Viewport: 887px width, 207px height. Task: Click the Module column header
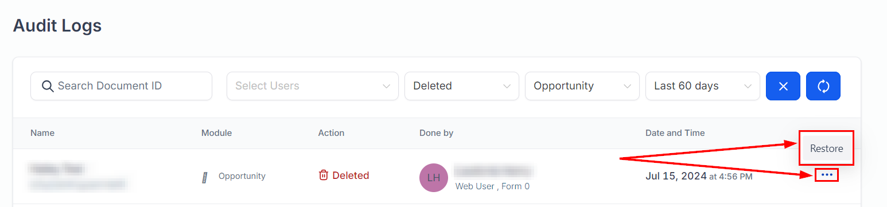click(x=216, y=133)
